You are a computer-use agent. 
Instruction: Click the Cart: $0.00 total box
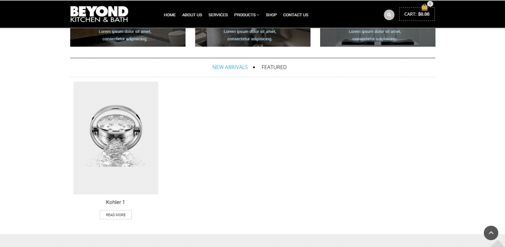tap(417, 14)
